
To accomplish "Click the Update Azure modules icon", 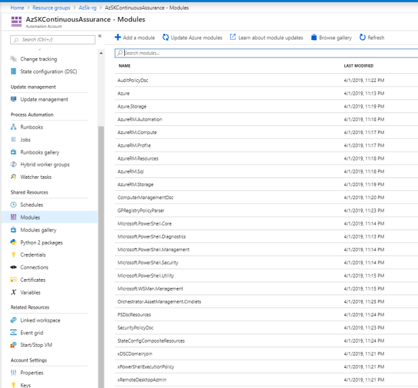I will pyautogui.click(x=166, y=38).
